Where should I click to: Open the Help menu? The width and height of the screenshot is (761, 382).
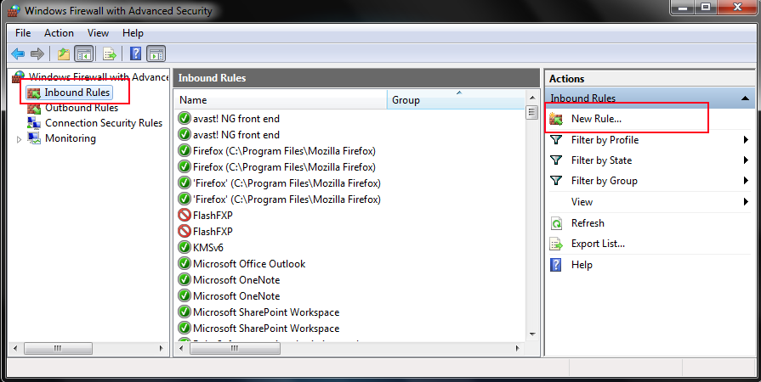[x=133, y=33]
